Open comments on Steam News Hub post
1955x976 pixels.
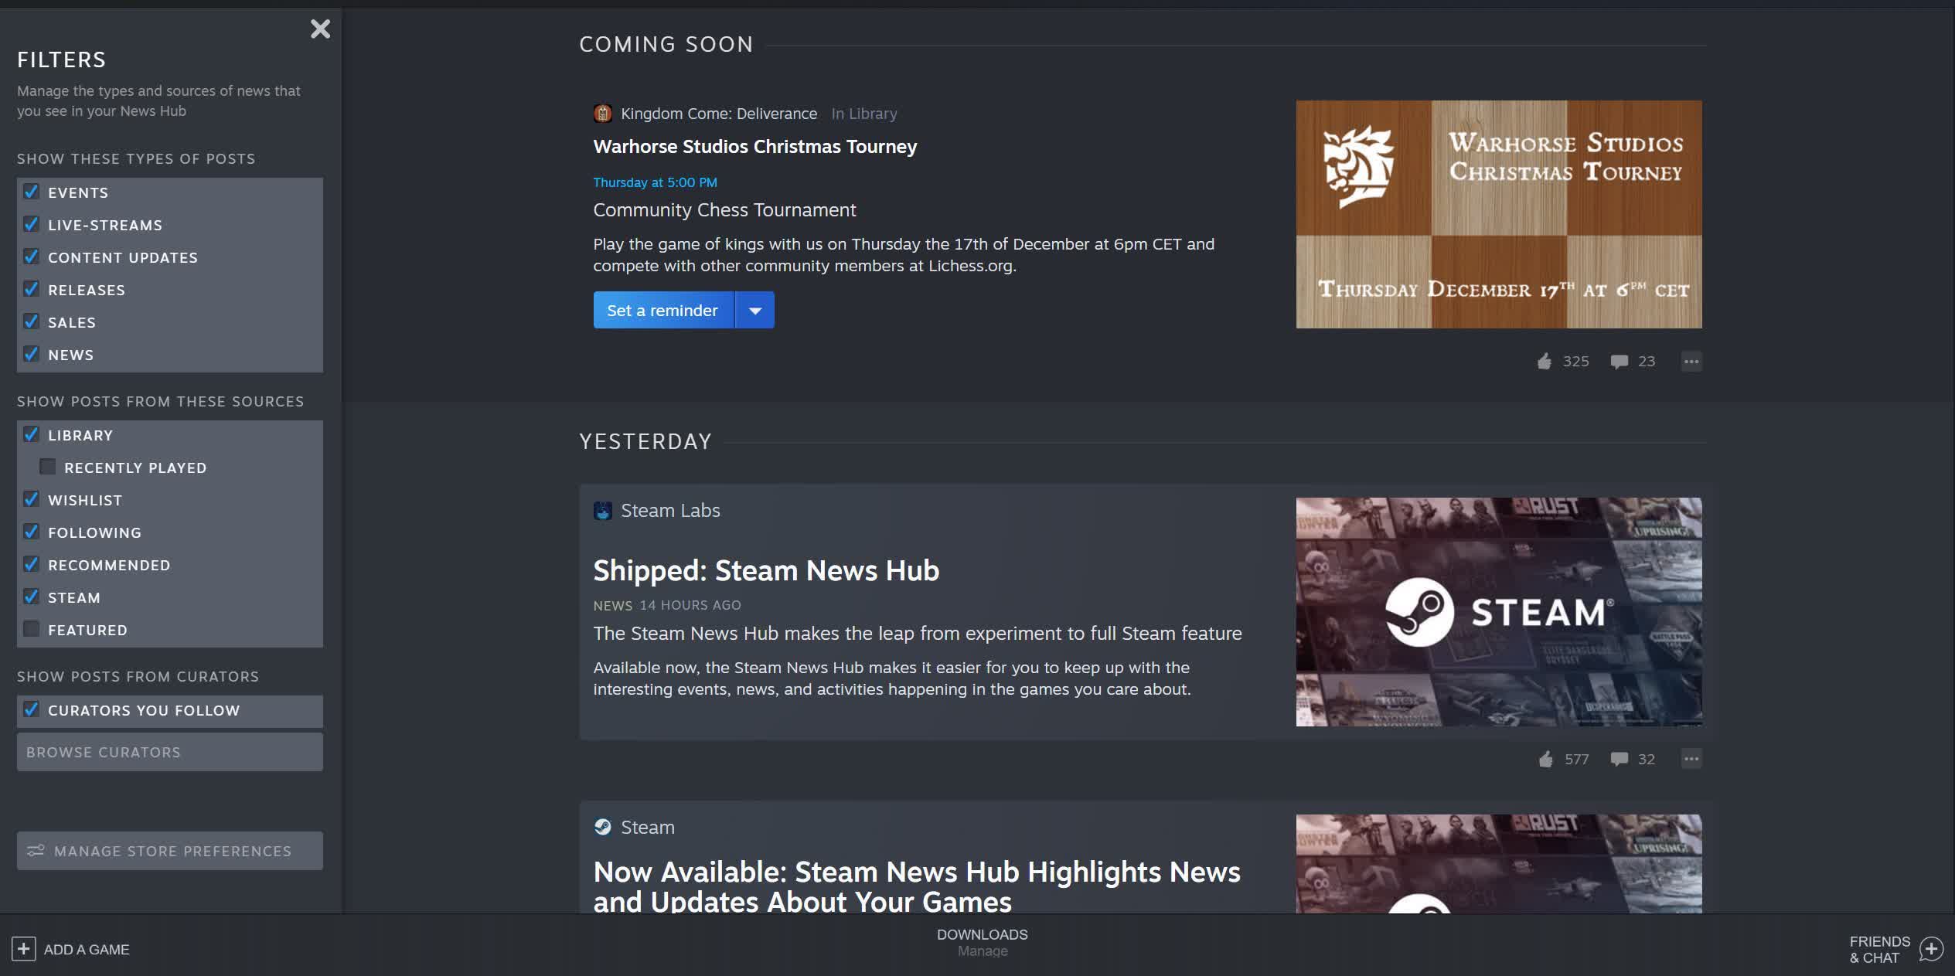click(x=1619, y=759)
